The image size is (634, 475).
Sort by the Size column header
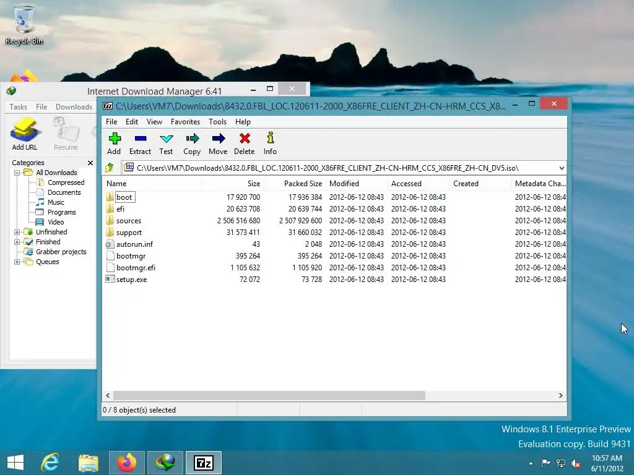pyautogui.click(x=233, y=183)
